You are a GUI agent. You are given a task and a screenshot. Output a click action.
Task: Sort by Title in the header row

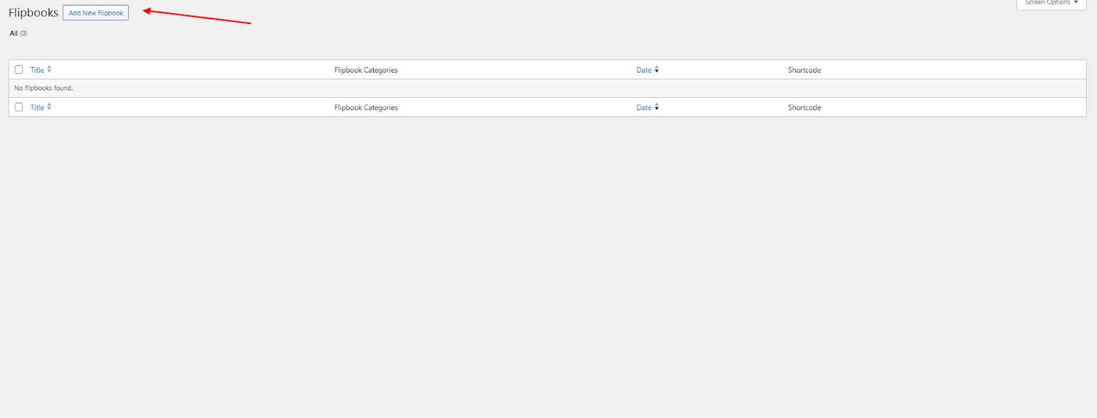click(x=37, y=70)
